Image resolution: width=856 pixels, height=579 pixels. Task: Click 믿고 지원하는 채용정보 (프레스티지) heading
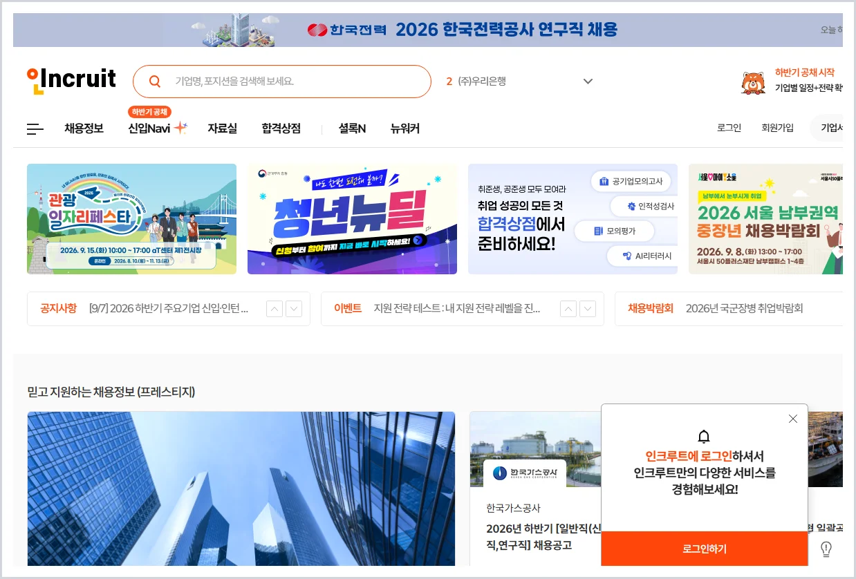click(x=111, y=392)
